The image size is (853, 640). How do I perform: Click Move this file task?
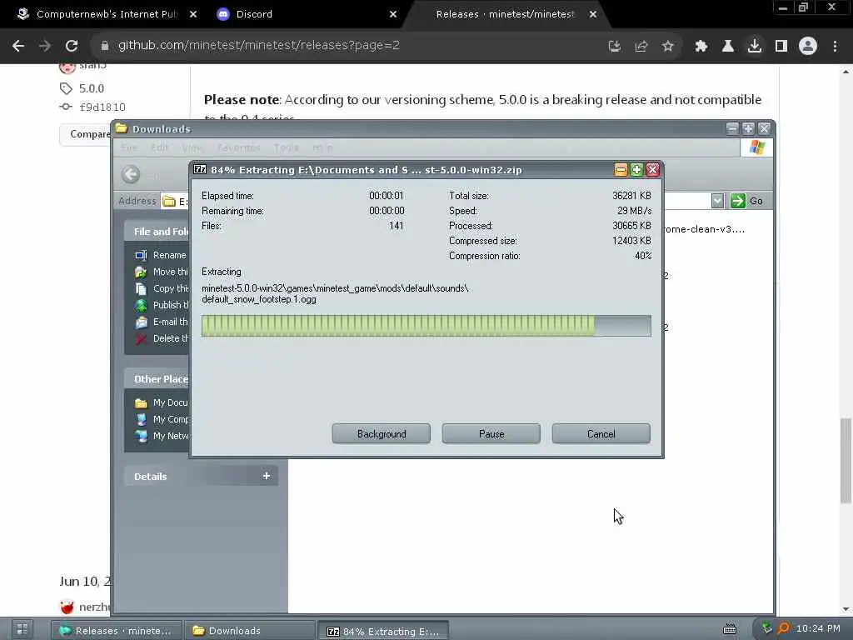click(x=162, y=272)
